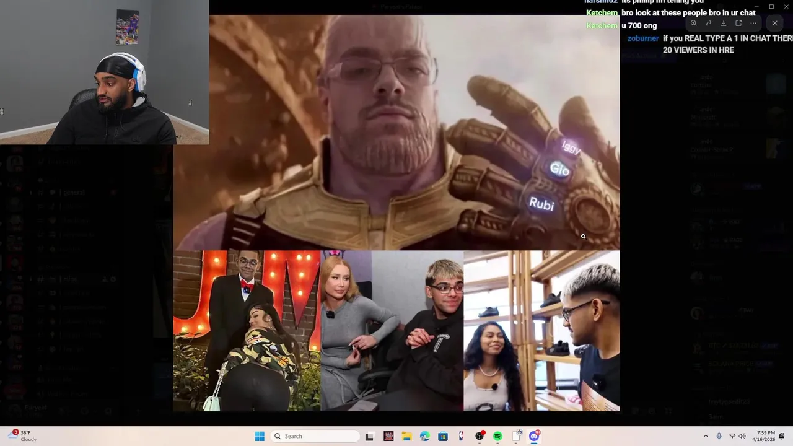
Task: Open the red-black app icon beside Task View
Action: point(388,436)
